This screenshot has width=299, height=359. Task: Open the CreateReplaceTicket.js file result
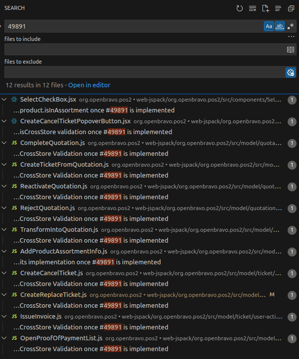(53, 295)
